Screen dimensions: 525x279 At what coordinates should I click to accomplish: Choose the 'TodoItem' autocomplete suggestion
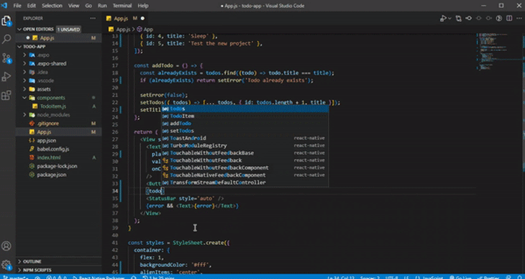click(245, 116)
